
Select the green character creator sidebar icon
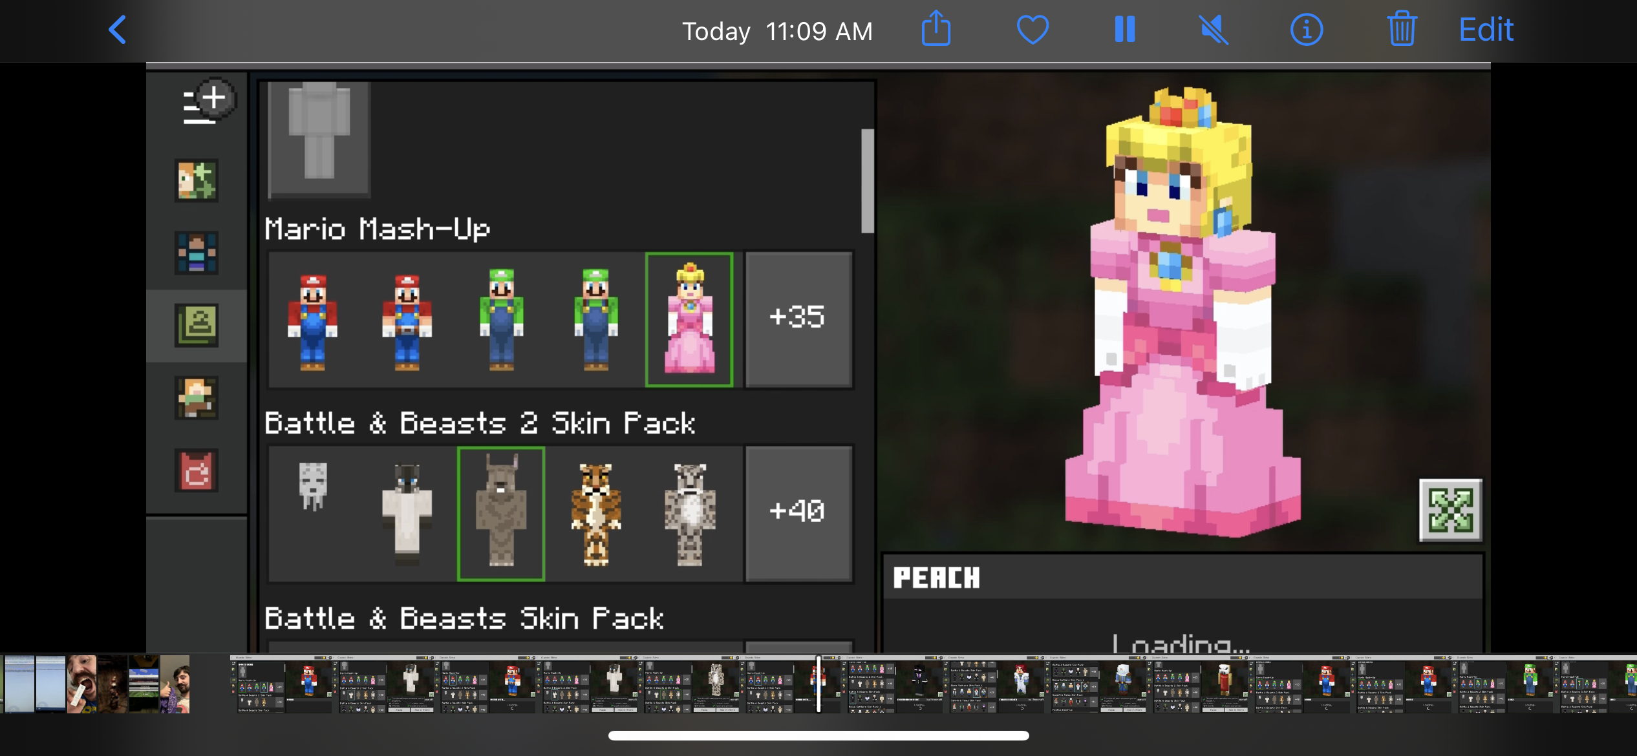pos(197,180)
